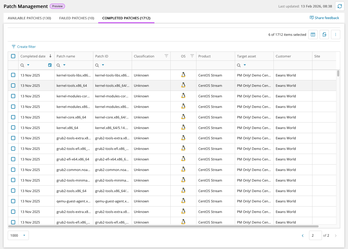Expand search options dropdown under Patch ID
This screenshot has height=249, width=348.
(x=103, y=65)
